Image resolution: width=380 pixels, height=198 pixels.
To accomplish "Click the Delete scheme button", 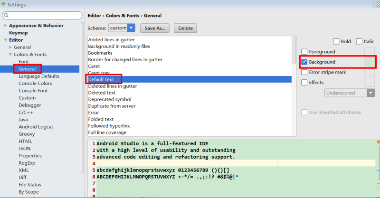I will coord(185,28).
